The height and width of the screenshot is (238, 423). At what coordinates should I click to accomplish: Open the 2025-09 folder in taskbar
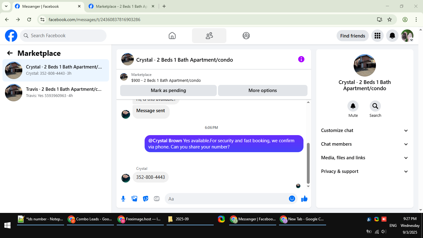coord(190,219)
